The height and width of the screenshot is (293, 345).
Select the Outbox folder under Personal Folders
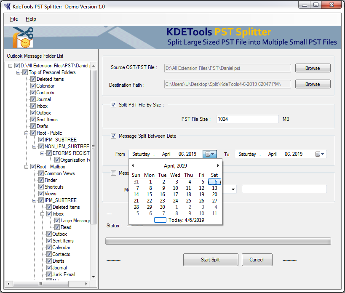pos(43,113)
